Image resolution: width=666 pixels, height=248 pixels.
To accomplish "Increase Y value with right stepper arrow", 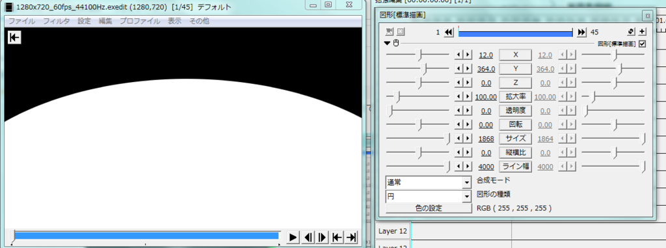I will (x=468, y=69).
